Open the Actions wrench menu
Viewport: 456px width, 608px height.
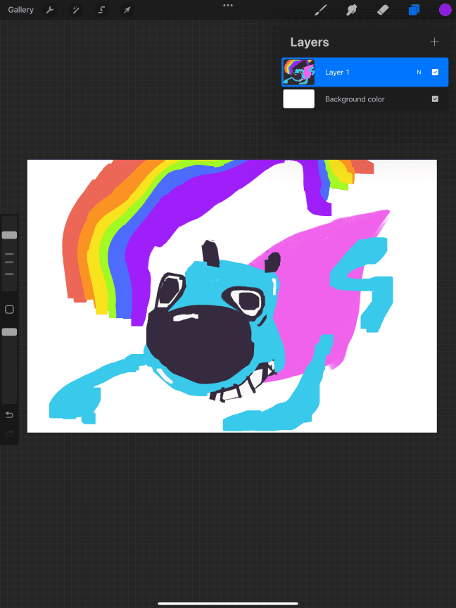[x=50, y=10]
